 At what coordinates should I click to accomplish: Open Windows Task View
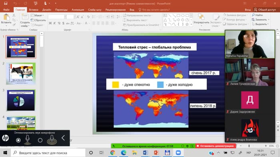click(101, 153)
